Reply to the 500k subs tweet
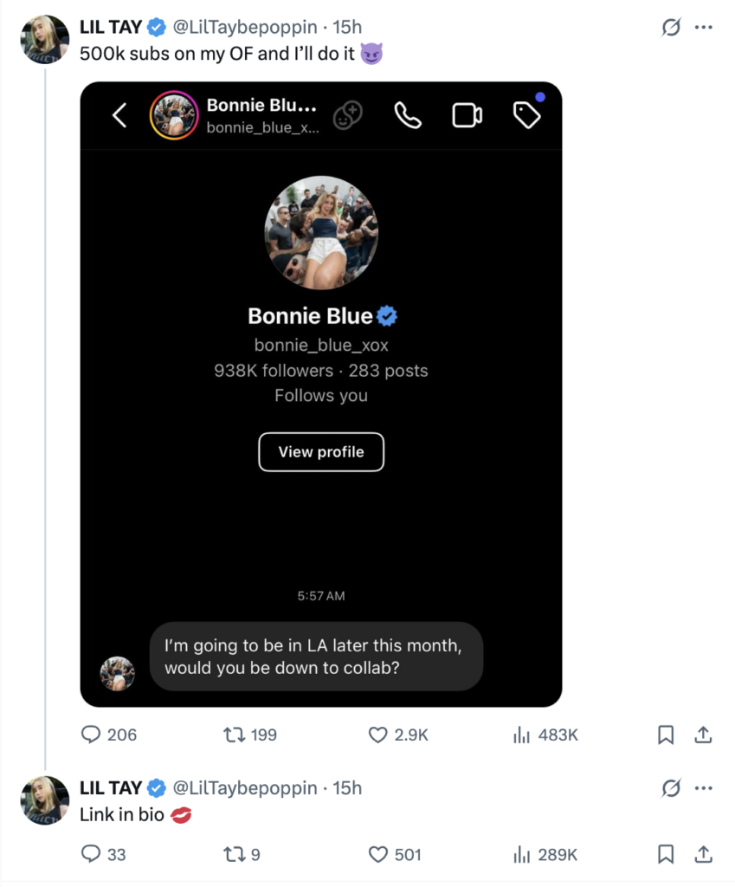Screen dimensions: 735x887 93,735
